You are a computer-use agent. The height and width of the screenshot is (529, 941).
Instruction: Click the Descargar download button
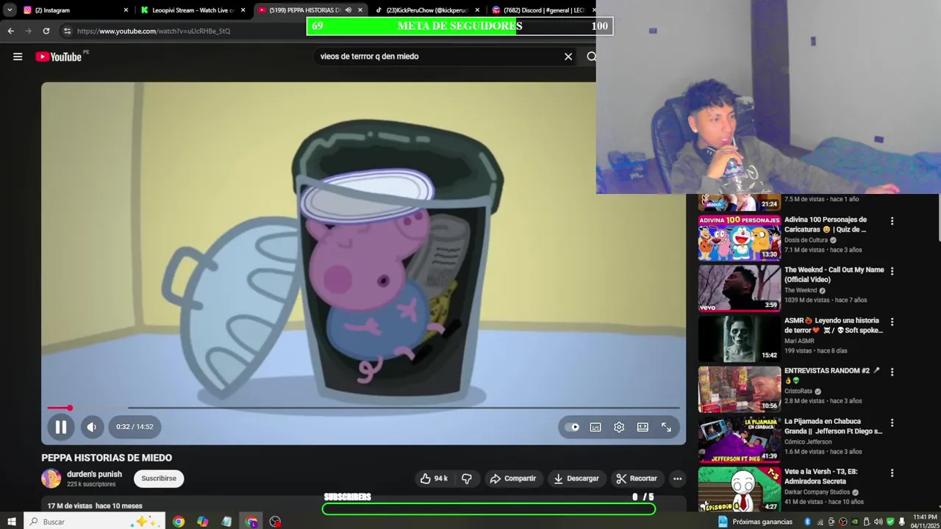[576, 478]
